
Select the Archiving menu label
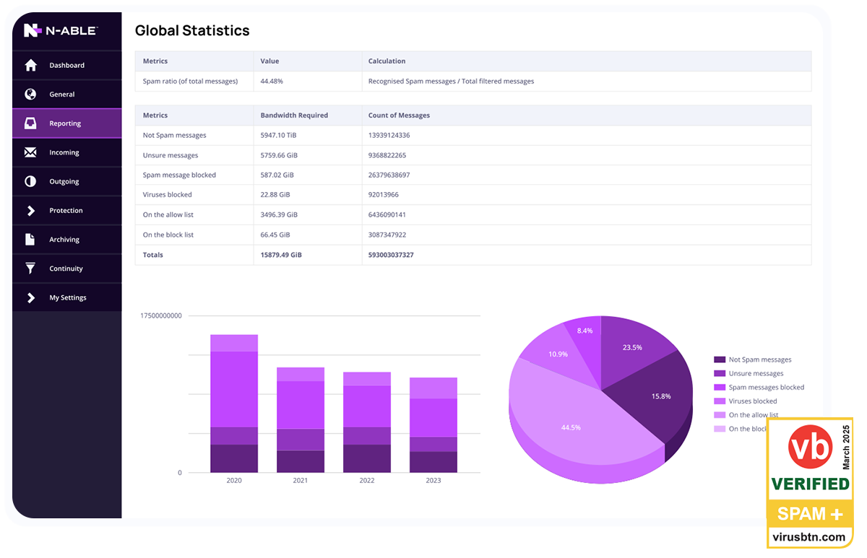click(64, 240)
